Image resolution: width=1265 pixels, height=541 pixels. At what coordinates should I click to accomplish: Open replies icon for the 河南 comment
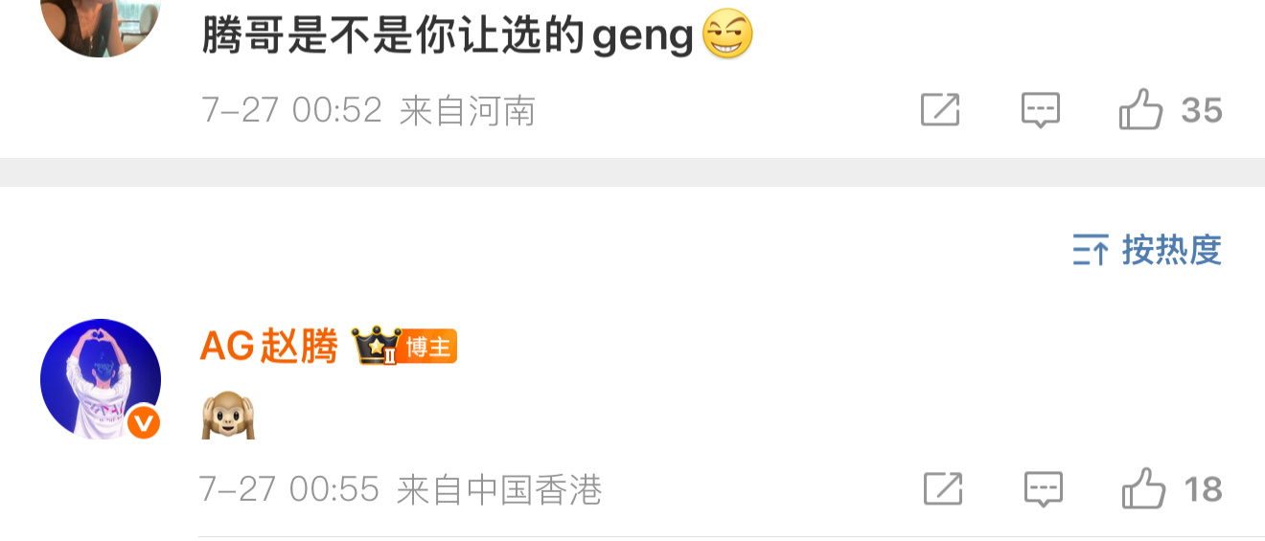(1040, 111)
